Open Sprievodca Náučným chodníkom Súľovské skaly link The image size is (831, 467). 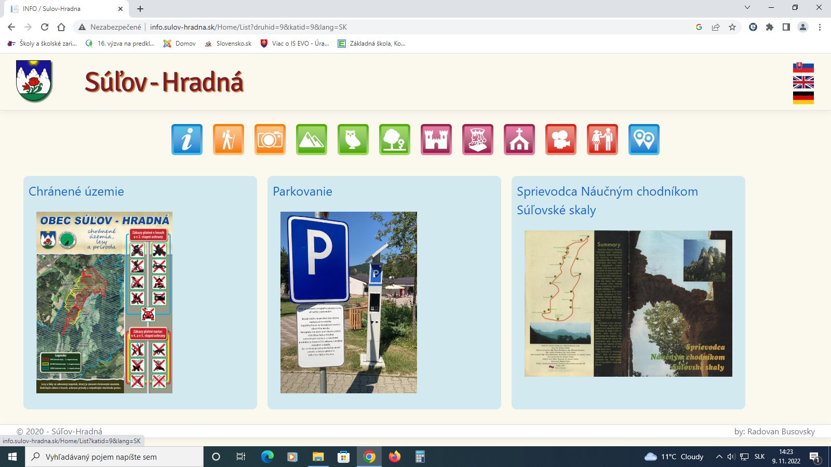(x=607, y=201)
